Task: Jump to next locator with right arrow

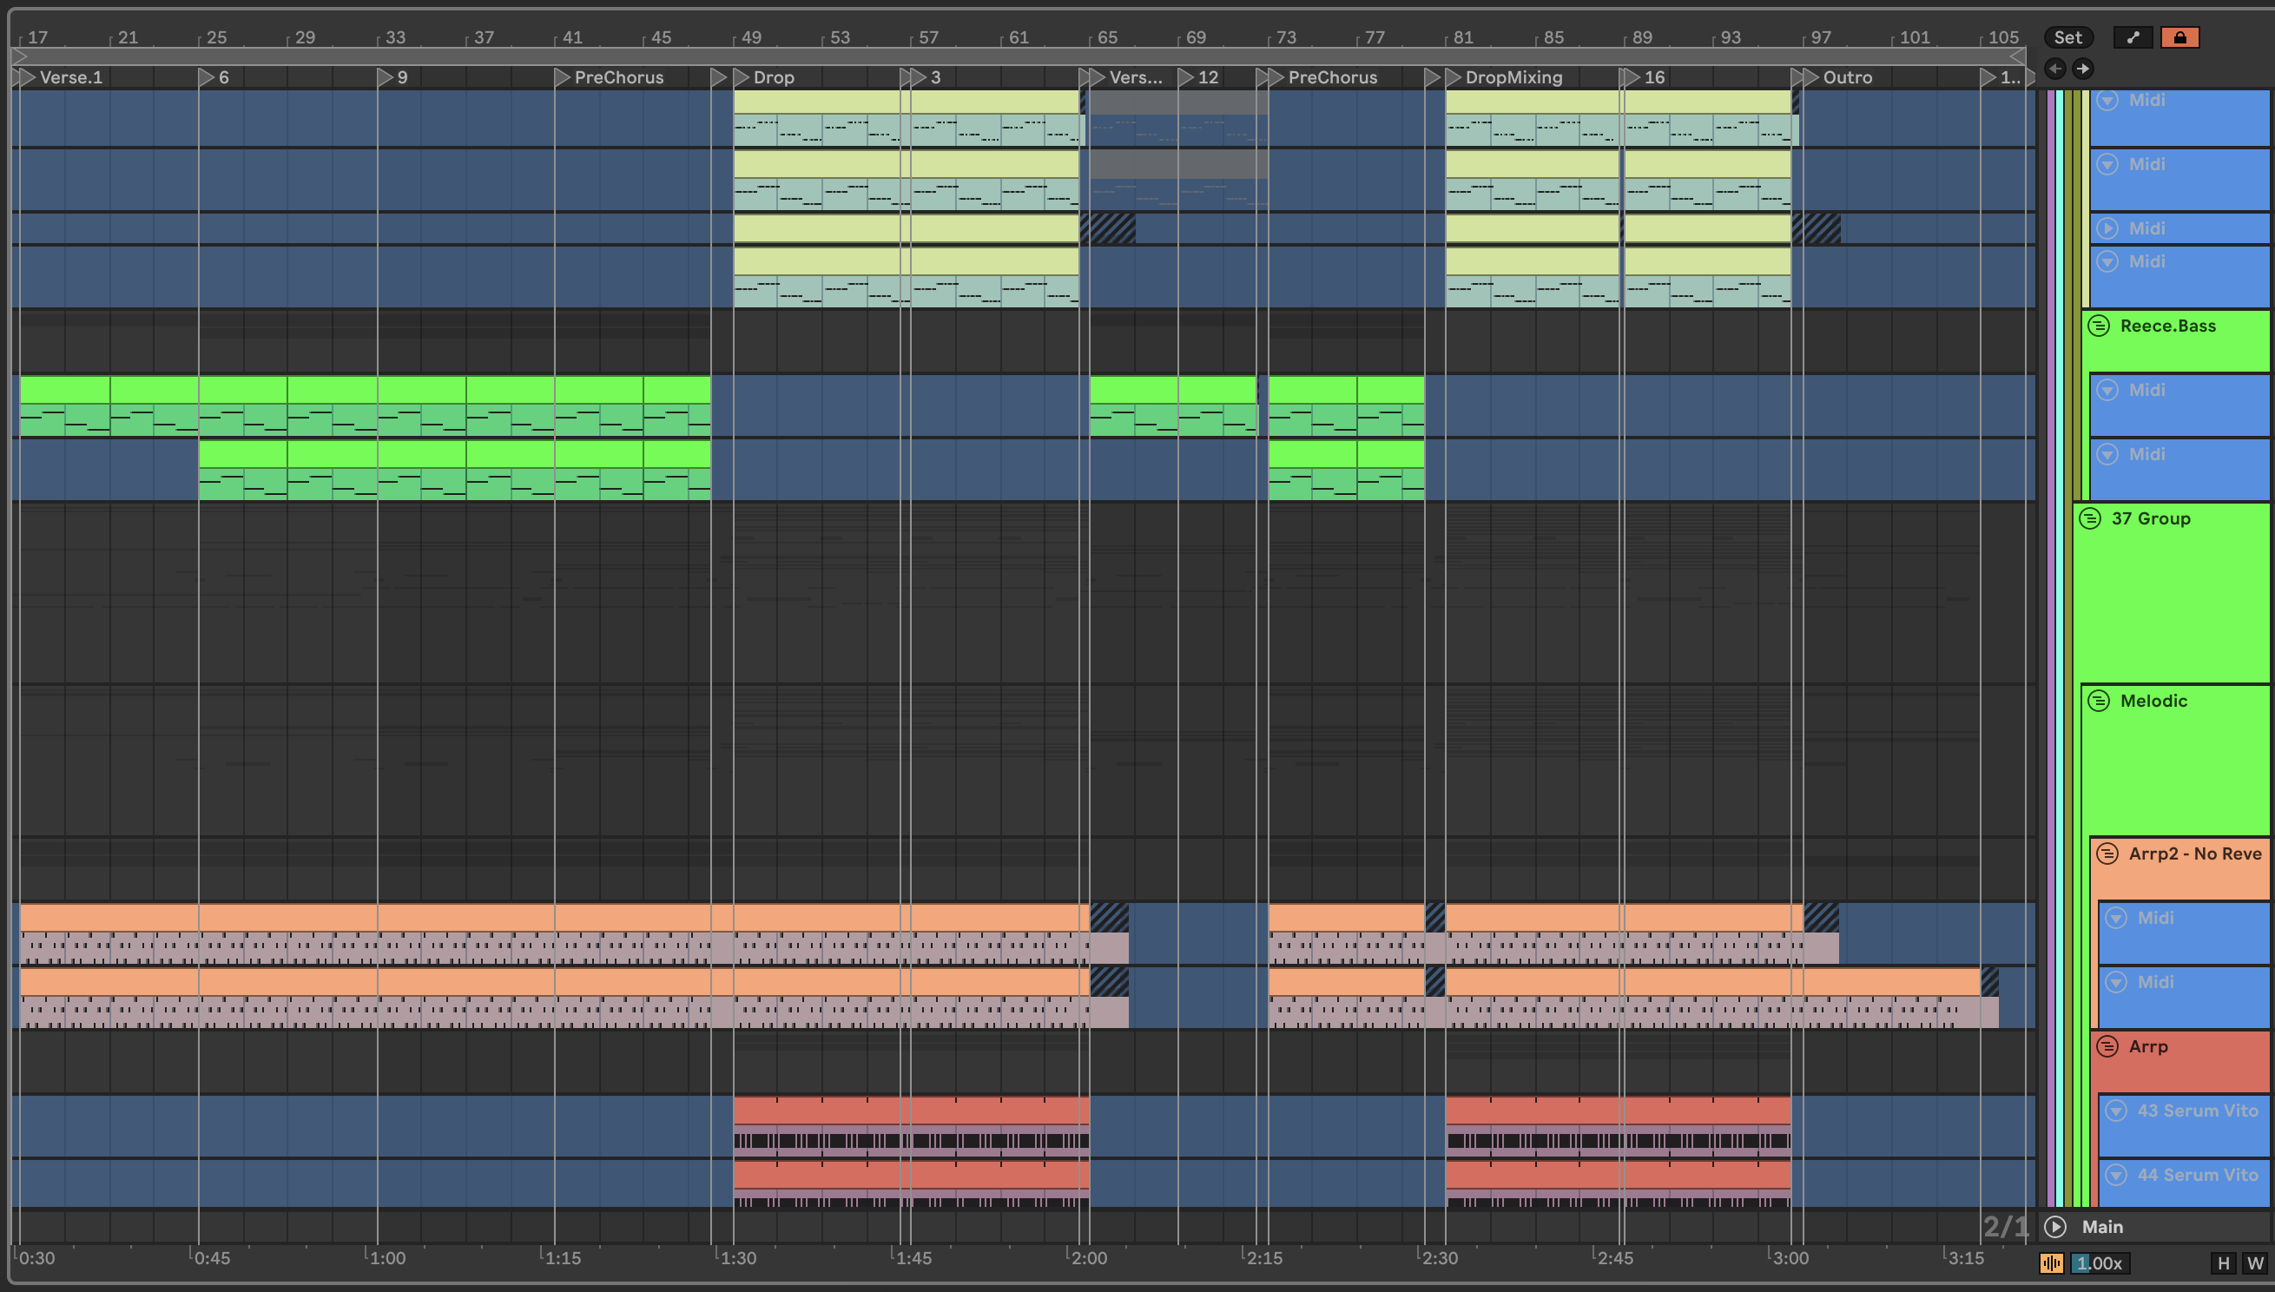Action: coord(2082,69)
